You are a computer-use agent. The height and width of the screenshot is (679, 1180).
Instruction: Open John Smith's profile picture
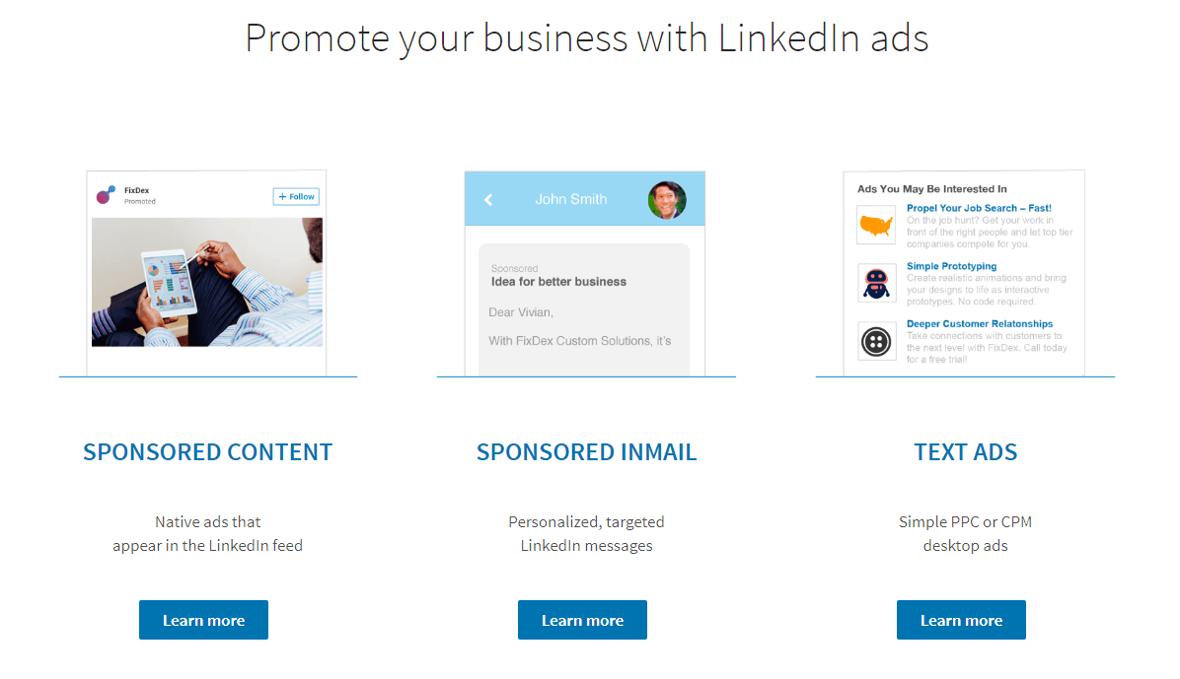coord(668,198)
